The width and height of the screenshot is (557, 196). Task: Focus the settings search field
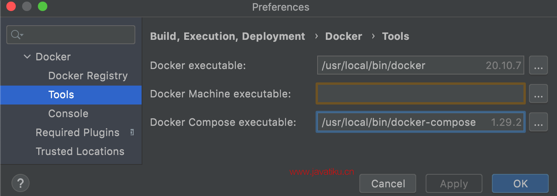[x=71, y=35]
